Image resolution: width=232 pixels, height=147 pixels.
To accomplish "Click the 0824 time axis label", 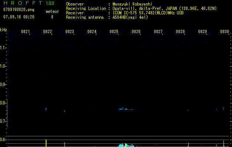I will (x=92, y=31).
